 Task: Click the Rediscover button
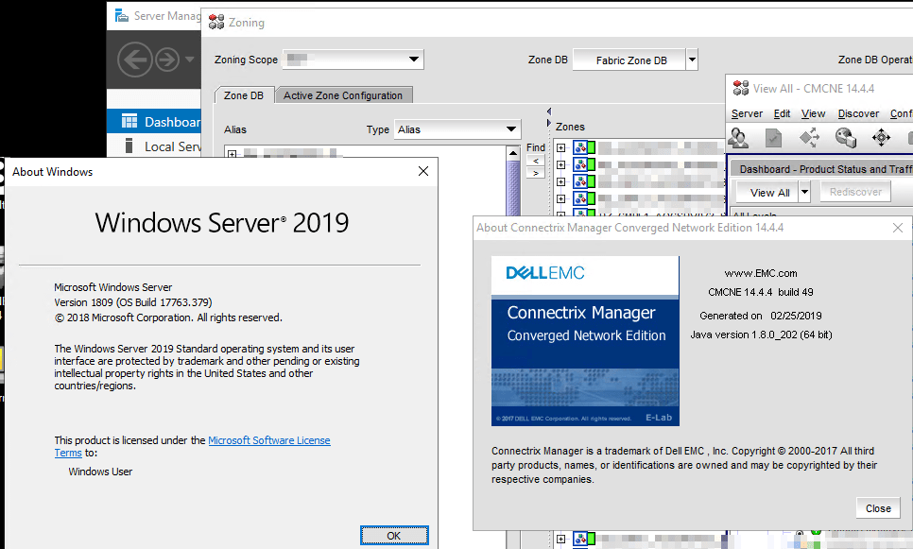pyautogui.click(x=855, y=192)
